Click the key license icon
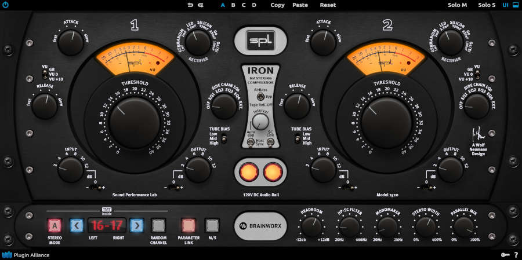 [505, 255]
